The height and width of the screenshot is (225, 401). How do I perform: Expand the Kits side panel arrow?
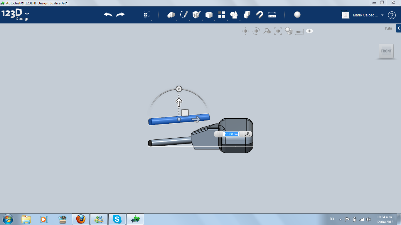click(399, 28)
